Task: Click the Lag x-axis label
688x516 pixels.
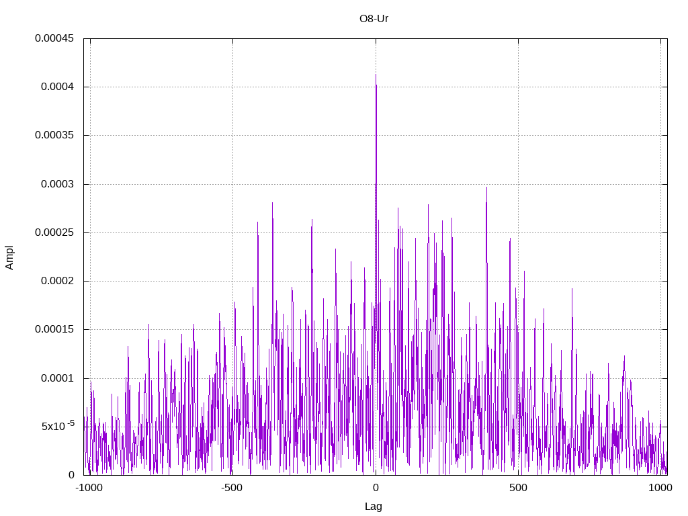Action: (x=374, y=507)
